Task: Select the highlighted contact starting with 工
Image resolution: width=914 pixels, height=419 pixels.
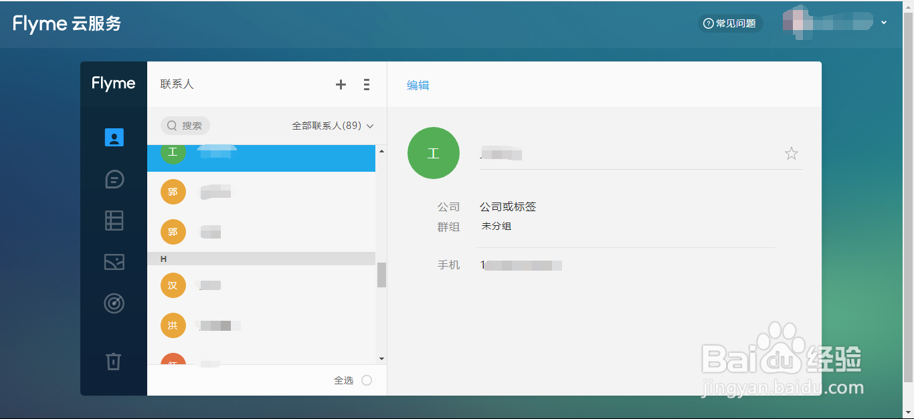Action: tap(261, 158)
